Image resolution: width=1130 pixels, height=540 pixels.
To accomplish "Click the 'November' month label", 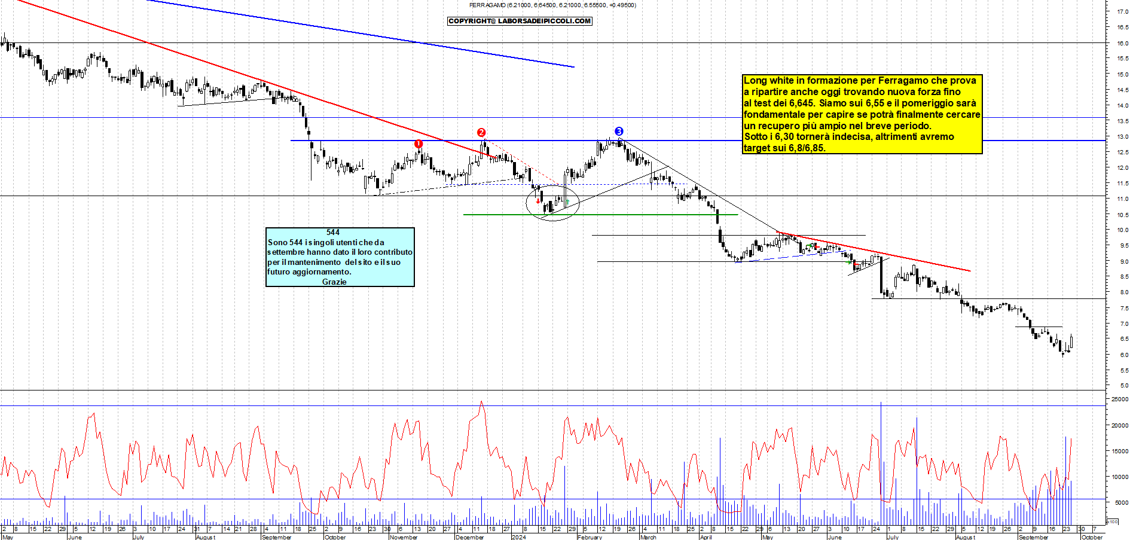I will pyautogui.click(x=404, y=537).
